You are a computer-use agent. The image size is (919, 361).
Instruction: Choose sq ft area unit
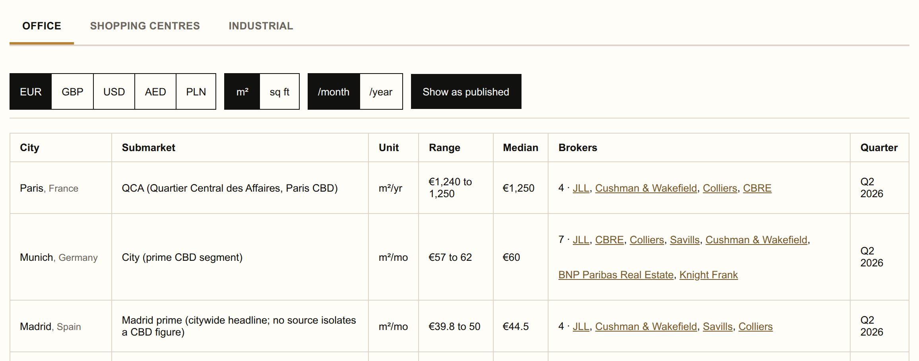coord(279,91)
